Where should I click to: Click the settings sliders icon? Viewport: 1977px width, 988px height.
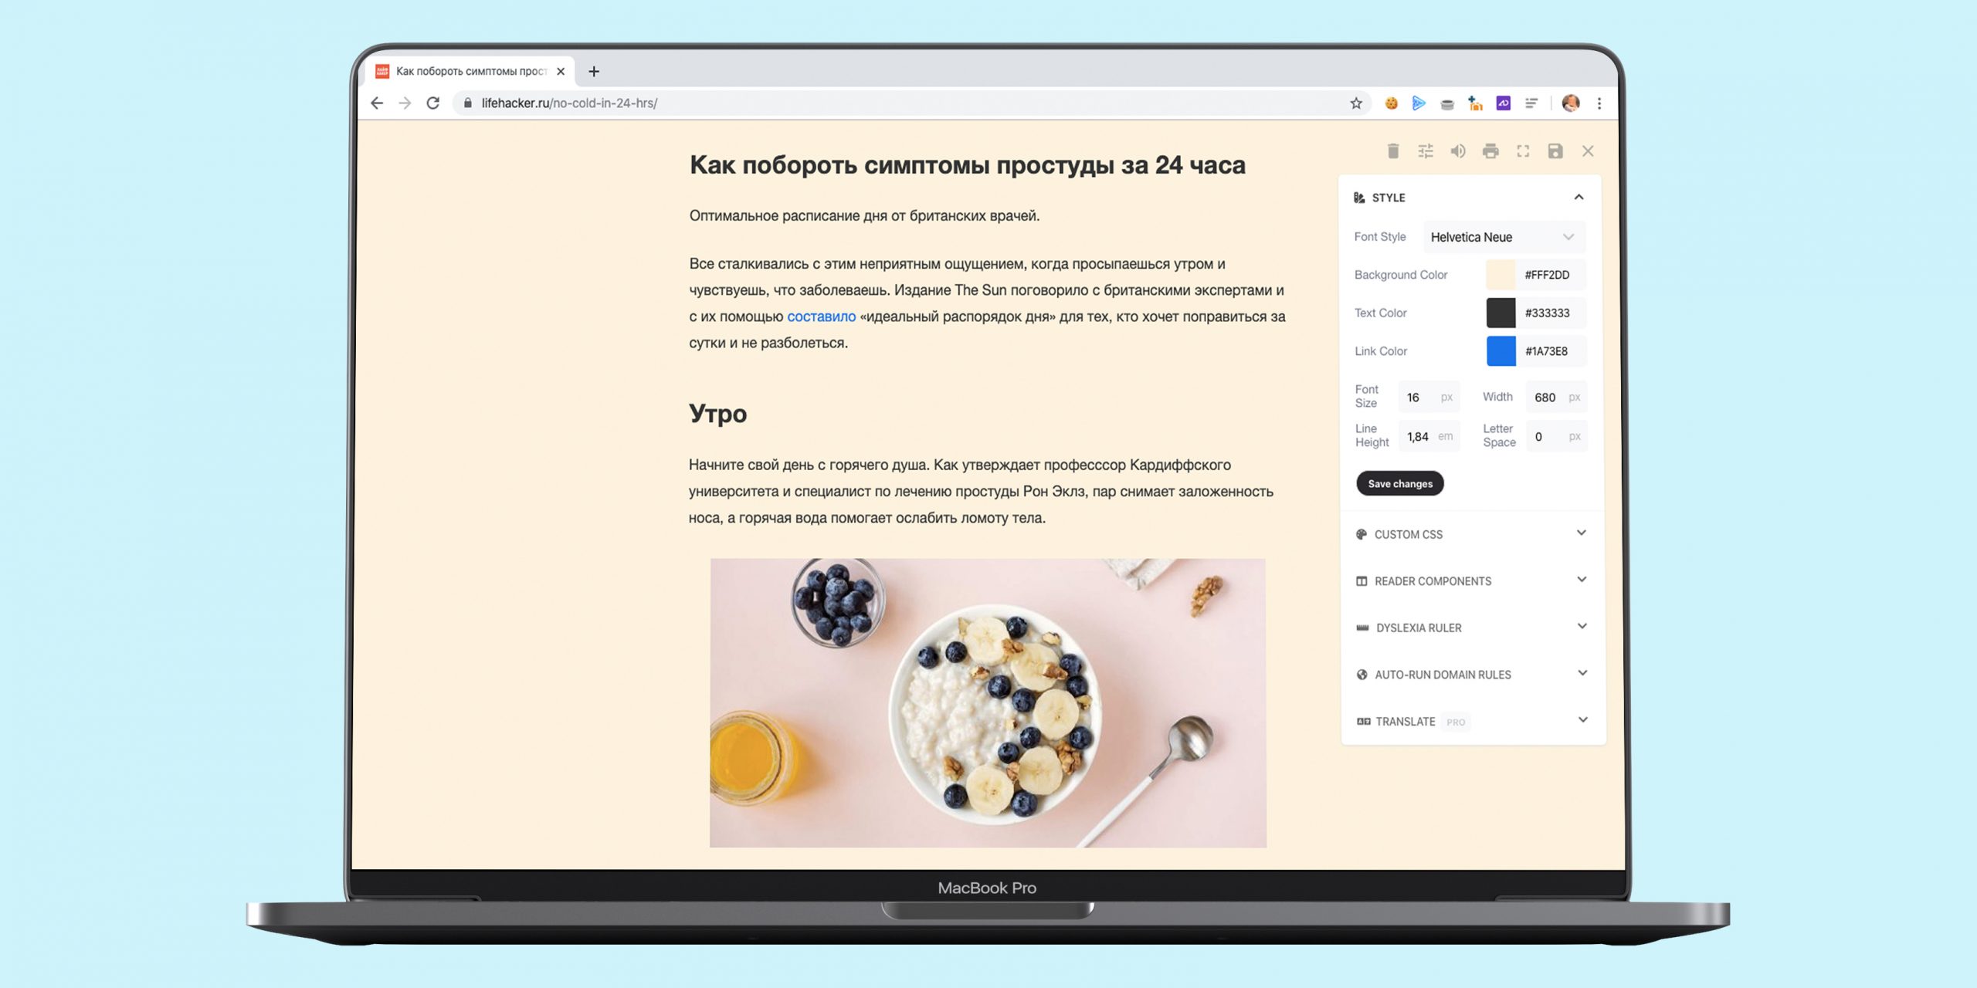[x=1425, y=151]
